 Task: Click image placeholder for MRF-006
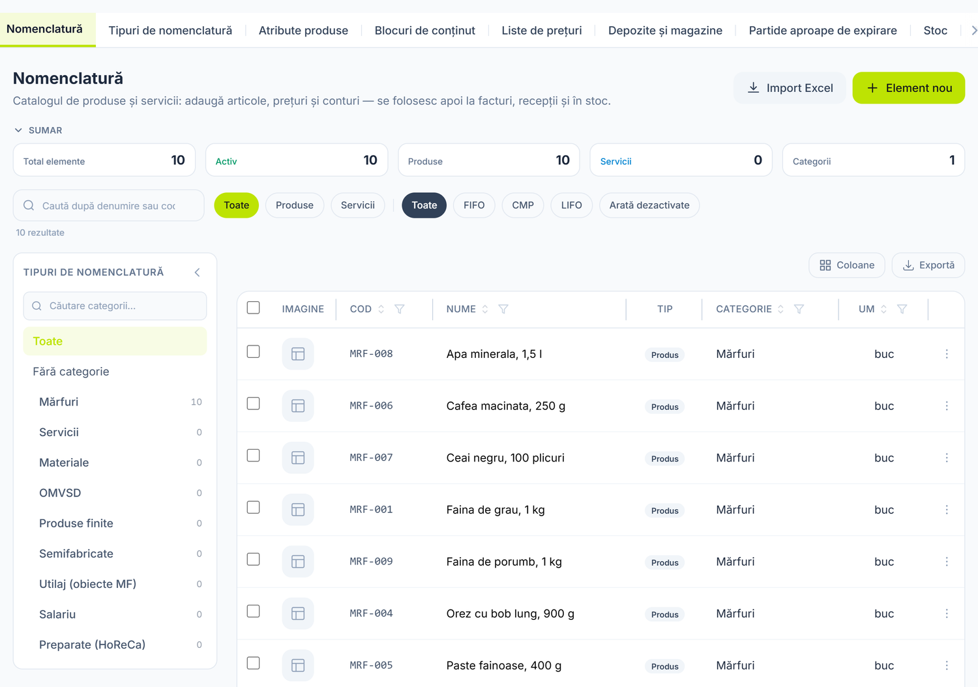point(298,406)
